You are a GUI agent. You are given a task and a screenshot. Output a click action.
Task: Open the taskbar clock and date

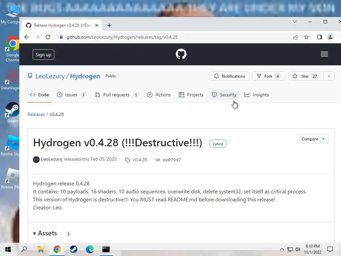coord(313,249)
